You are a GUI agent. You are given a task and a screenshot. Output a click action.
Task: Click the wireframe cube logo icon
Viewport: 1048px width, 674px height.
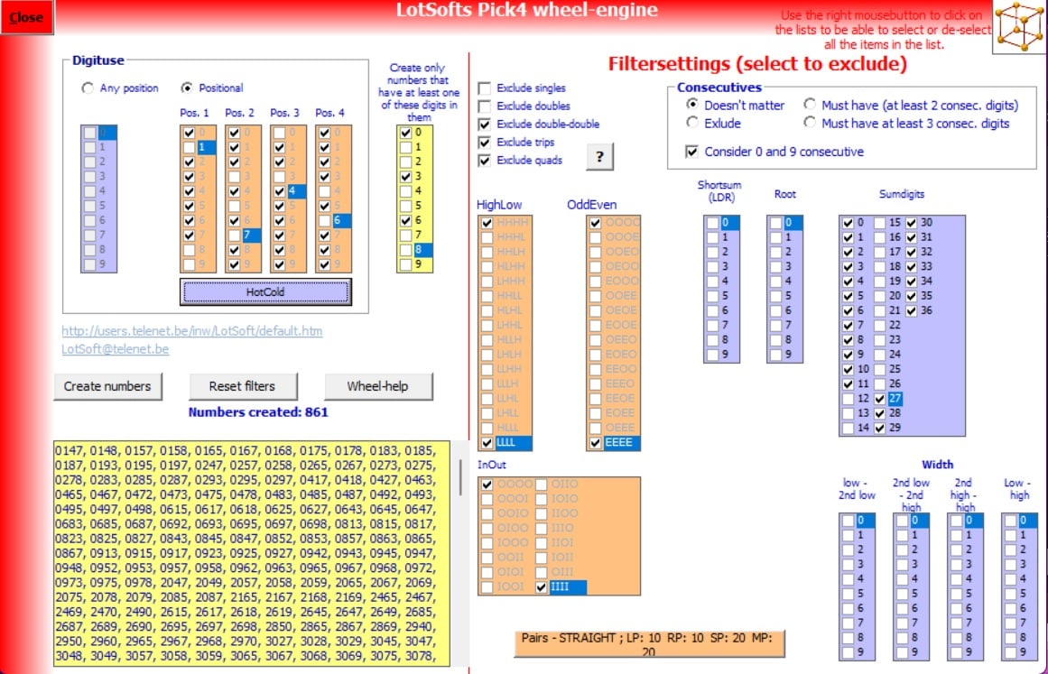click(x=1020, y=27)
